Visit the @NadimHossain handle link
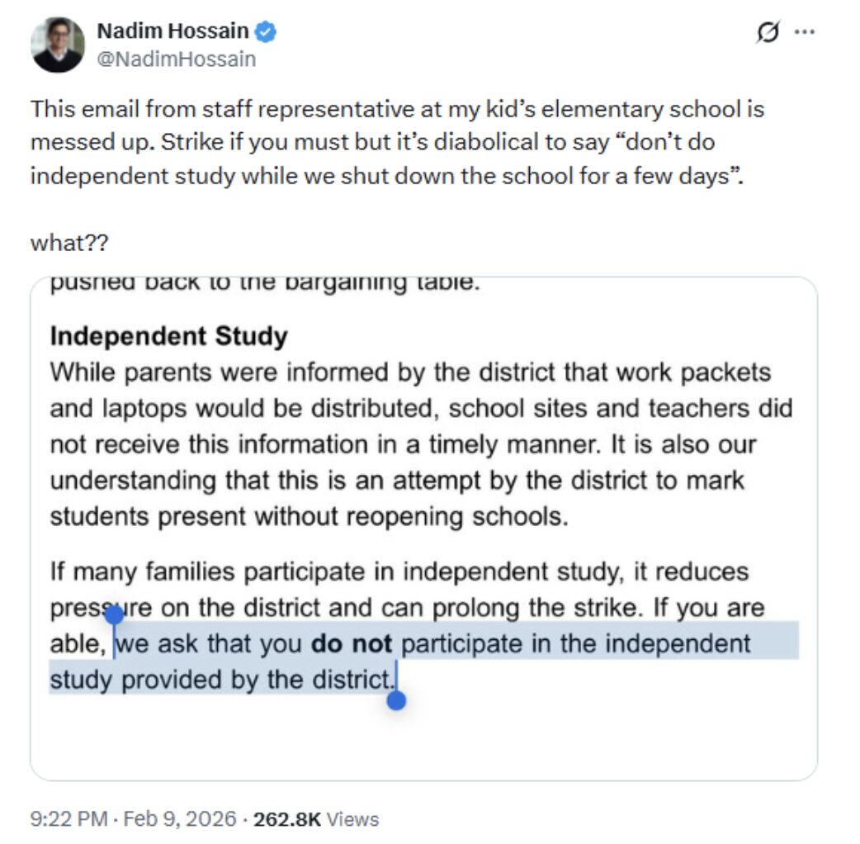860x844 pixels. [176, 59]
